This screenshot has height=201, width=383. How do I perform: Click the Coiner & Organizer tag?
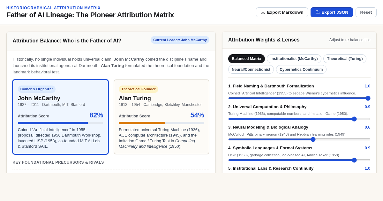[x=37, y=89]
